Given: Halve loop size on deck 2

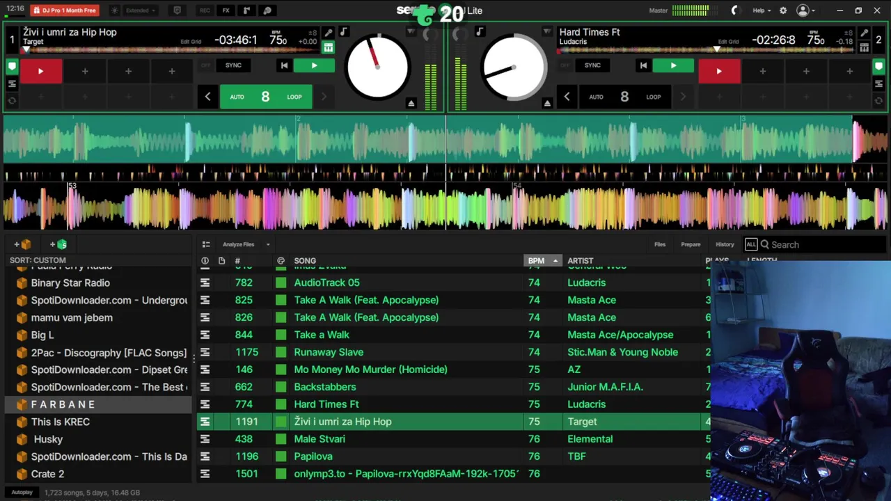Looking at the screenshot, I should 567,97.
